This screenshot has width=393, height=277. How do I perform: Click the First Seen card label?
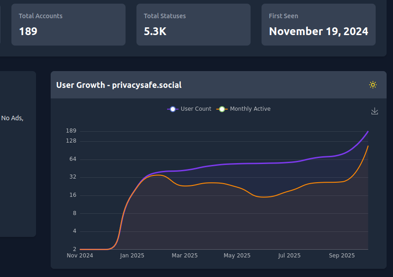pyautogui.click(x=283, y=16)
